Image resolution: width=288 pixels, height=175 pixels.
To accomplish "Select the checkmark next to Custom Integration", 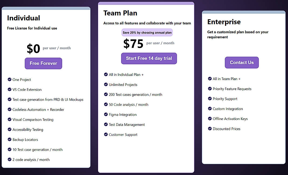I will (210, 109).
